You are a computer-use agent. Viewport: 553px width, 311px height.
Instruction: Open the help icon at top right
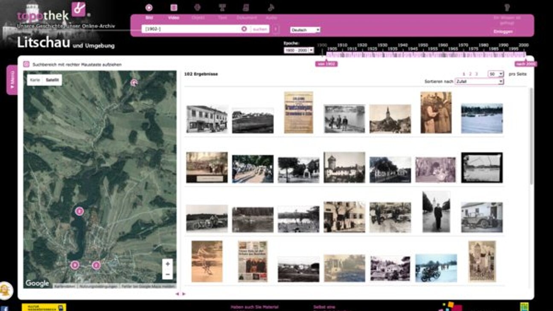coord(507,7)
